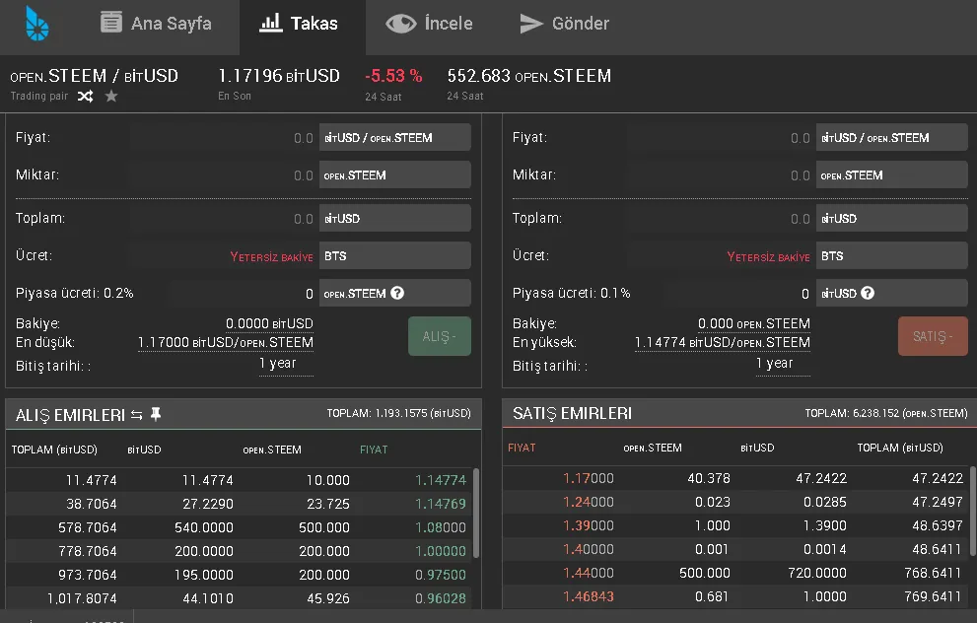Select sell order at price 1.40000

tap(736, 549)
